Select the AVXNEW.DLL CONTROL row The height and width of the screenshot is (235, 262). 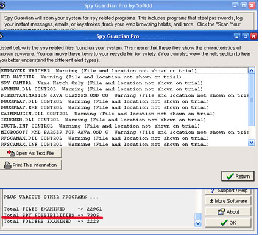click(124, 89)
